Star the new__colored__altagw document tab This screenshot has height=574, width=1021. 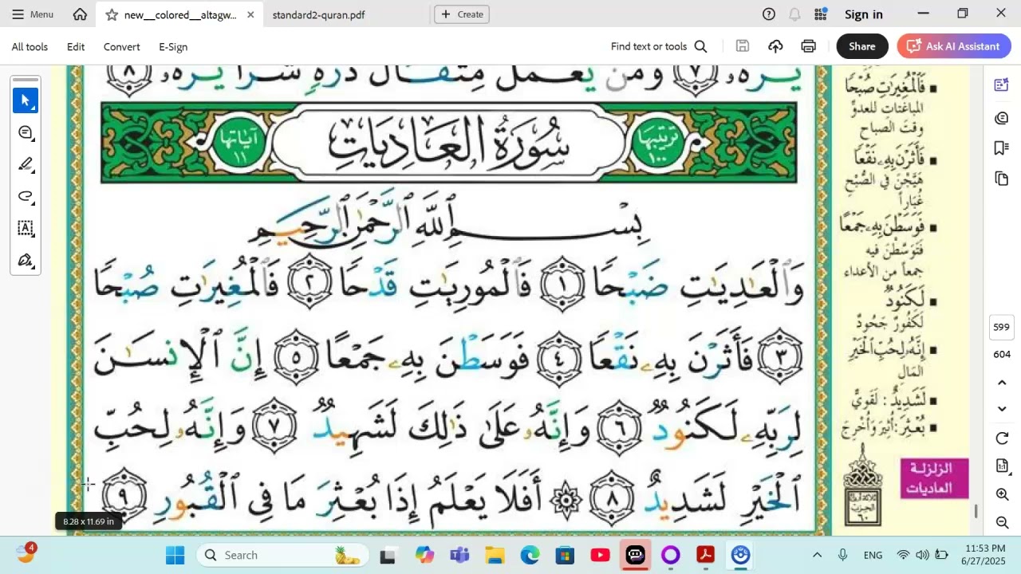point(112,14)
